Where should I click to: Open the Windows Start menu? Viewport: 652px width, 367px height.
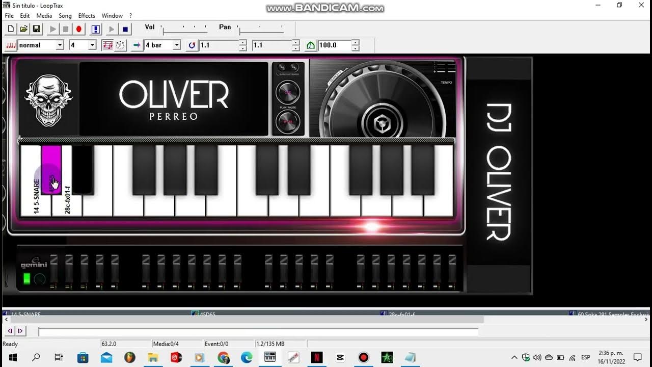(x=12, y=357)
